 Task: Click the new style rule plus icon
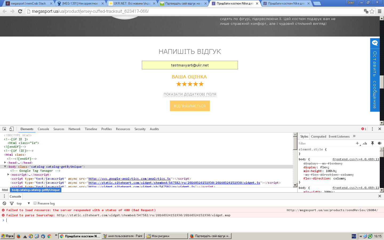click(x=357, y=143)
